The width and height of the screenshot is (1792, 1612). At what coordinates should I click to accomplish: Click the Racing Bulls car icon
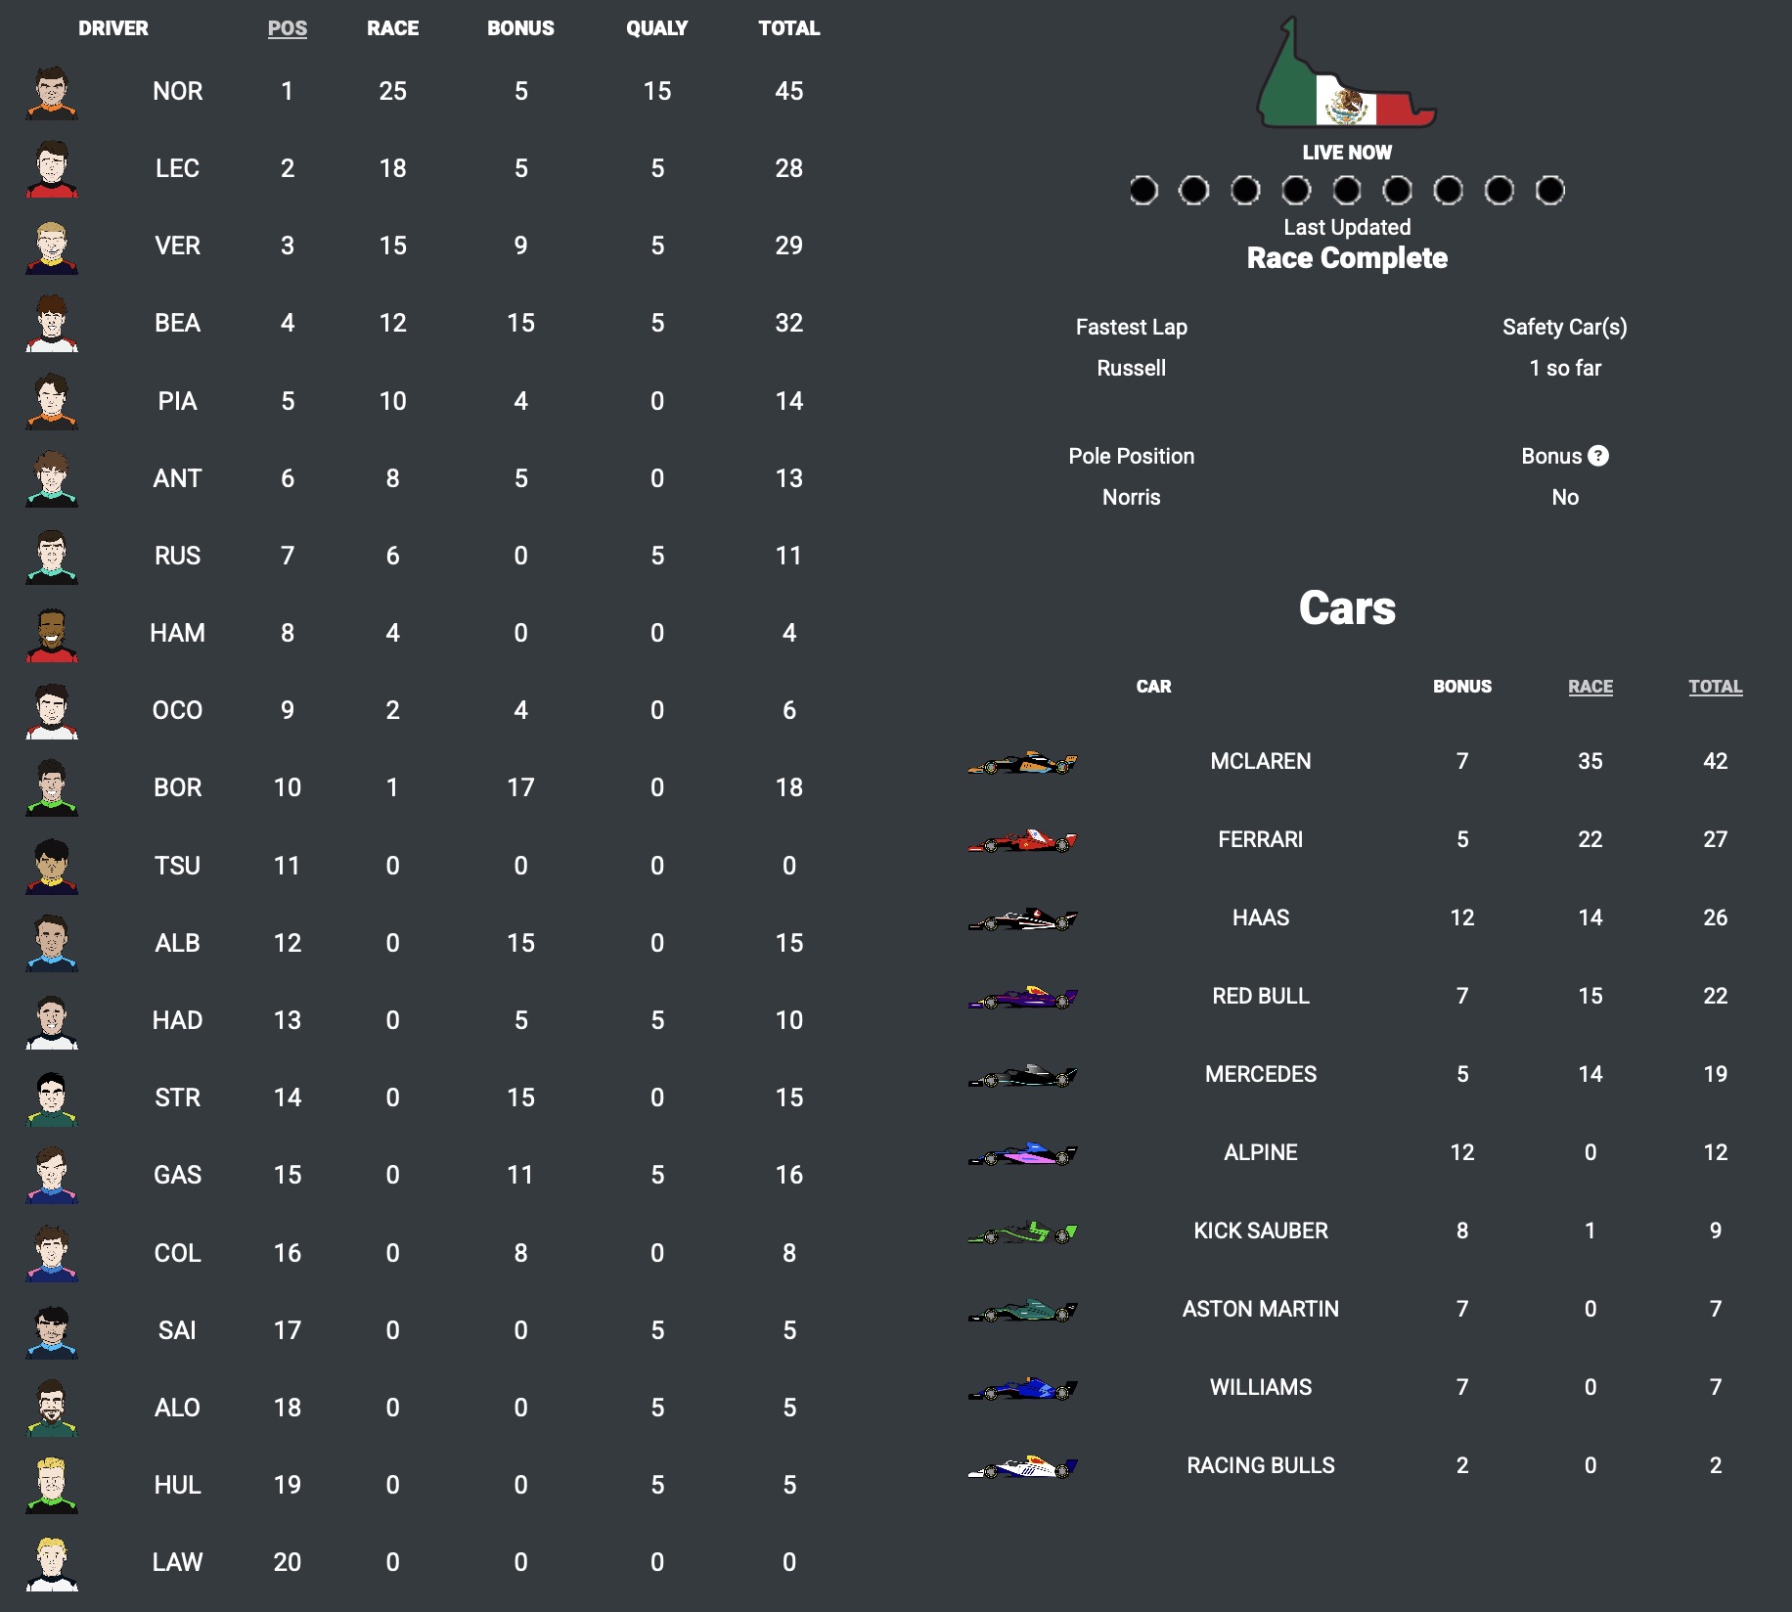coord(1022,1466)
